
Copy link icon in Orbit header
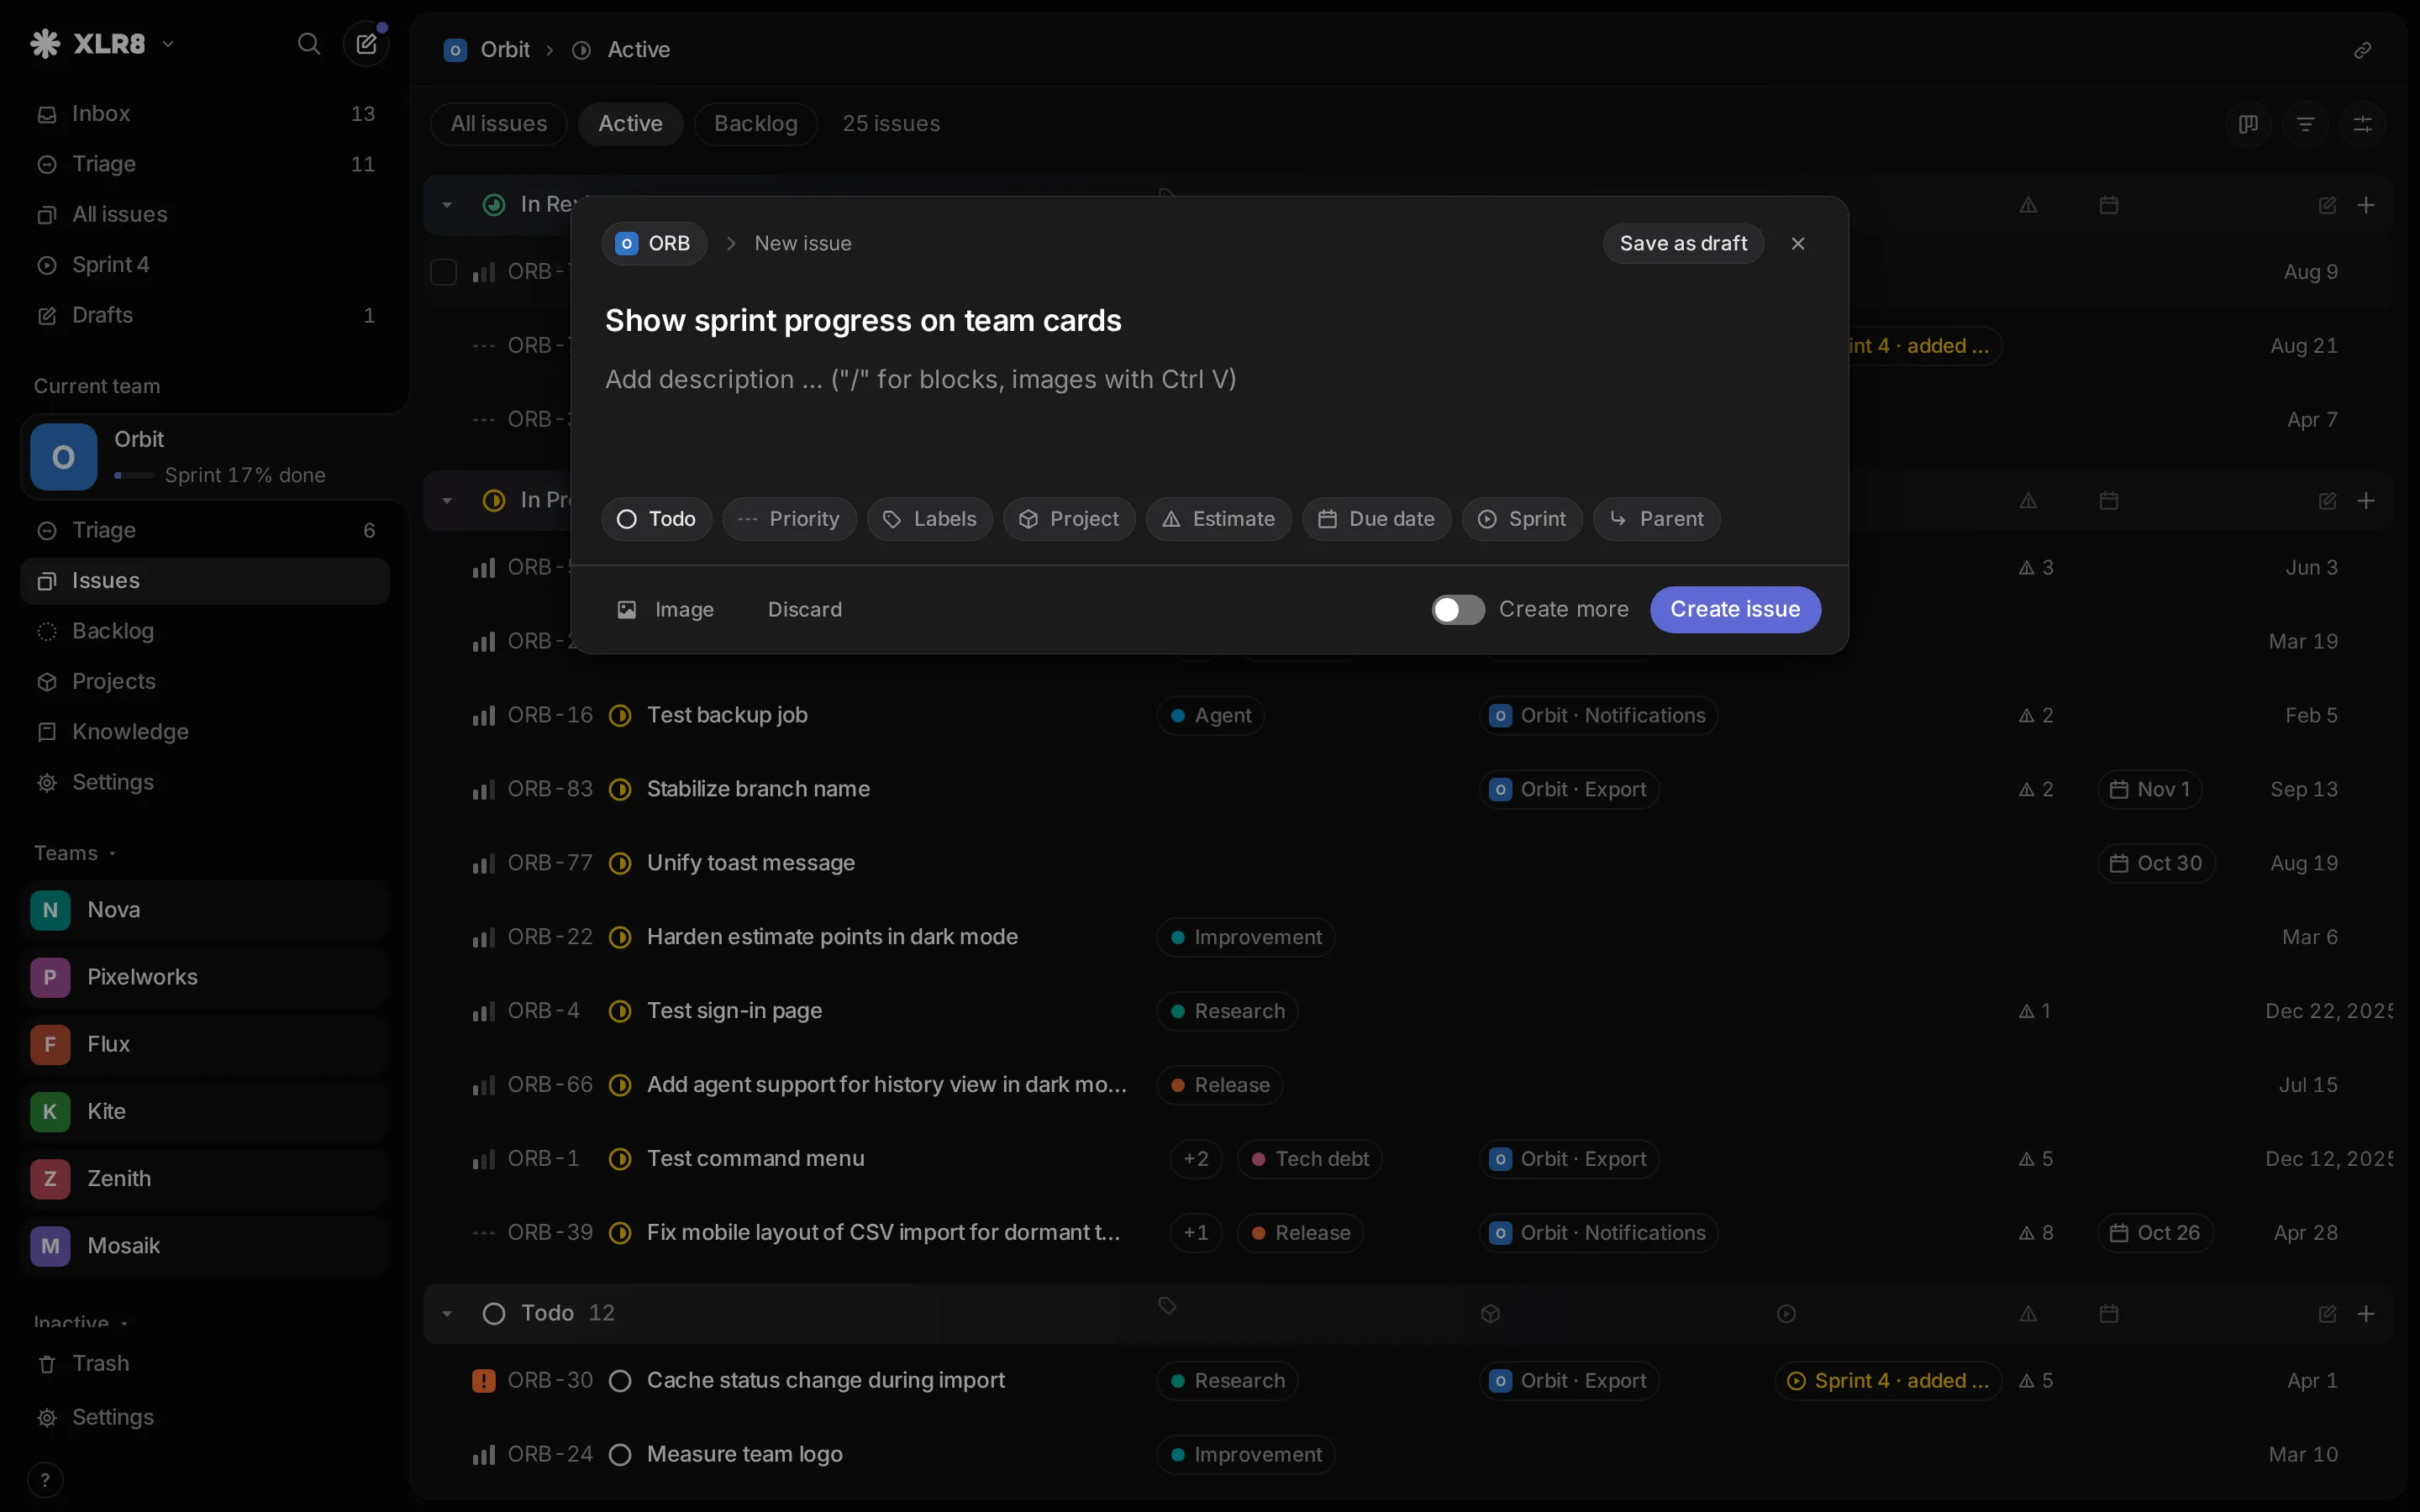2362,50
